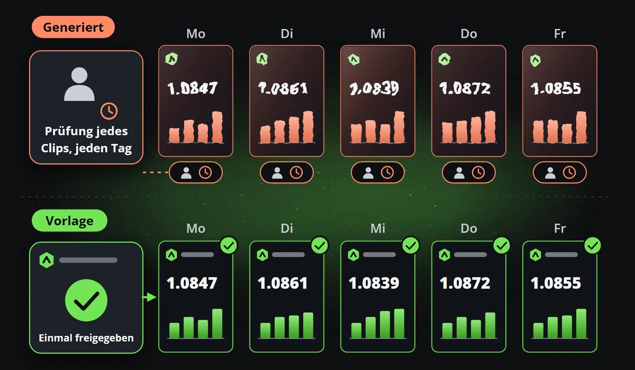Click the review pill under Generiert Di card

(x=287, y=173)
